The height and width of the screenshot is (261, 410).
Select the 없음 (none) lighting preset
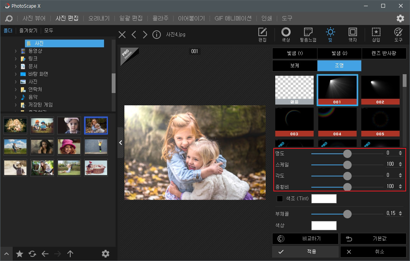click(x=294, y=90)
